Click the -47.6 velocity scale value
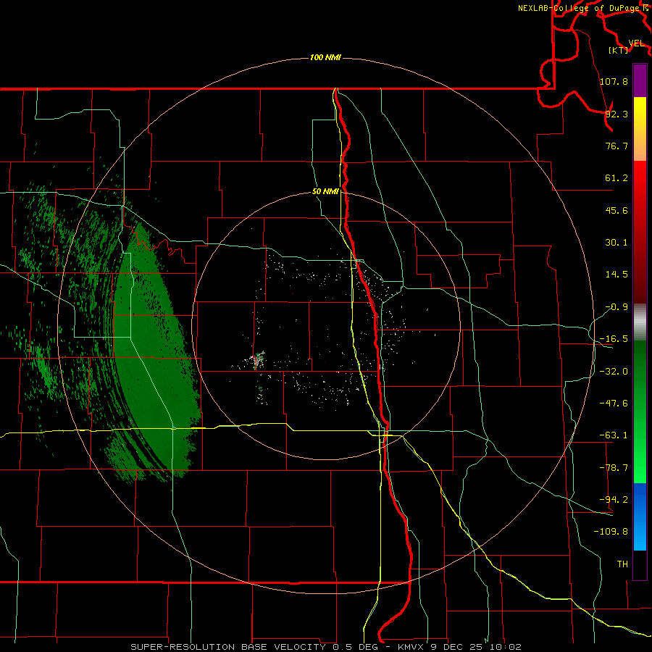This screenshot has height=652, width=652. pyautogui.click(x=614, y=404)
